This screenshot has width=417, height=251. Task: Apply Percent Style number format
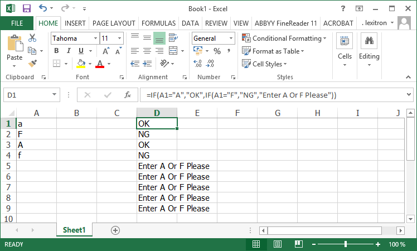click(217, 51)
